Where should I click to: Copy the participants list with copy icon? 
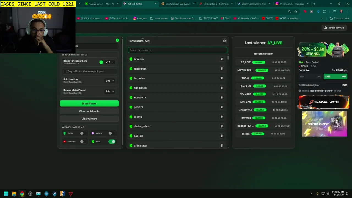tap(224, 41)
